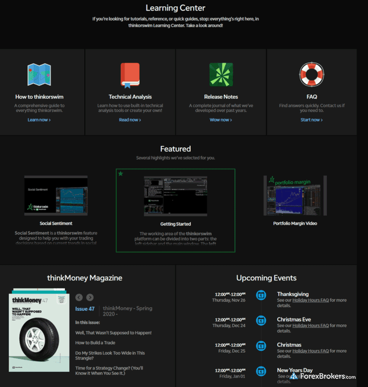Open the Portfolio Margin Video thumbnail
Viewport: 368px width, 387px height.
coord(295,195)
